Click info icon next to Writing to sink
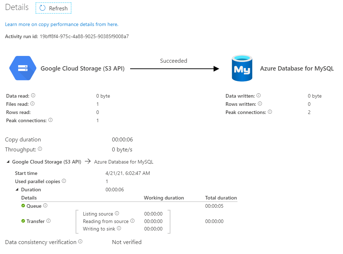 [119, 228]
